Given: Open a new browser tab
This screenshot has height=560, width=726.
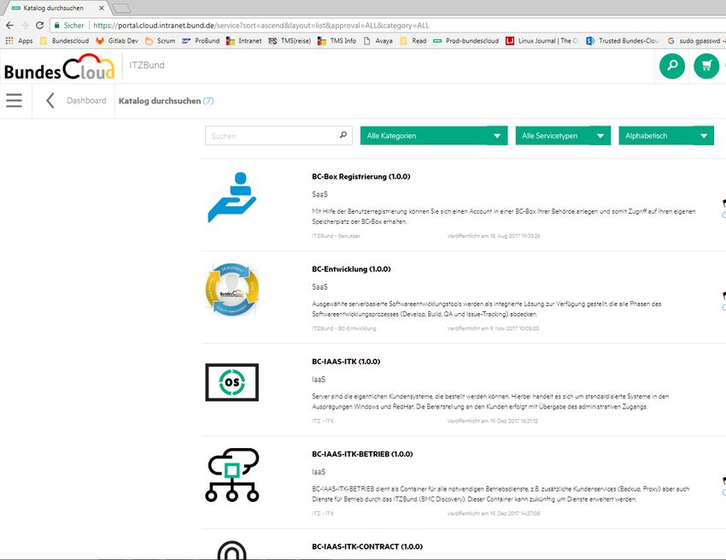Looking at the screenshot, I should pyautogui.click(x=121, y=8).
